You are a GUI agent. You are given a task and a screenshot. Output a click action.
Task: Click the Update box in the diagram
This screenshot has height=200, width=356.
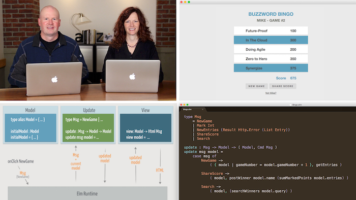click(x=88, y=125)
